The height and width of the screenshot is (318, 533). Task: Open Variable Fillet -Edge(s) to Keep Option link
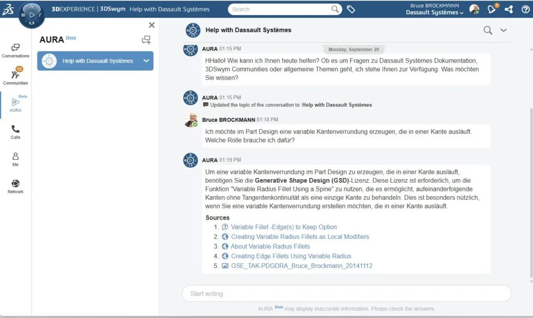284,227
